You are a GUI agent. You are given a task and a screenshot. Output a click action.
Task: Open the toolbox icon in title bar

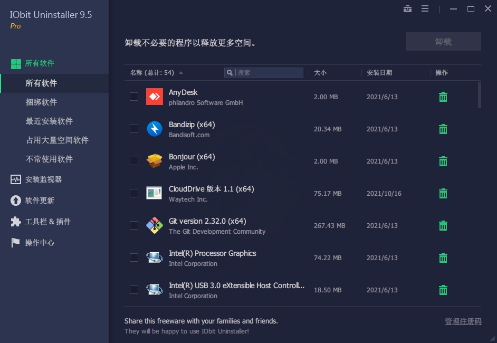pos(407,9)
